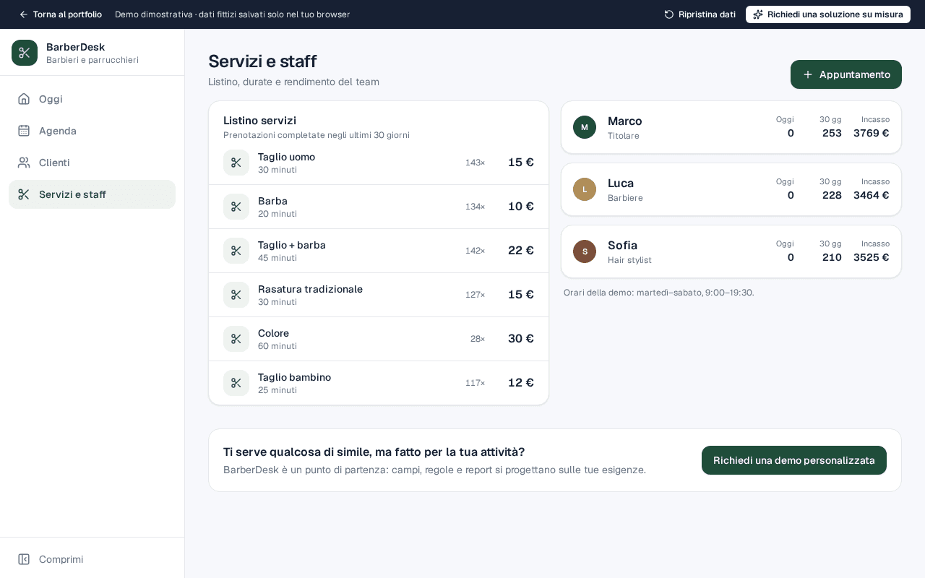
Task: Select the Servizi e staff menu item
Action: [x=92, y=194]
